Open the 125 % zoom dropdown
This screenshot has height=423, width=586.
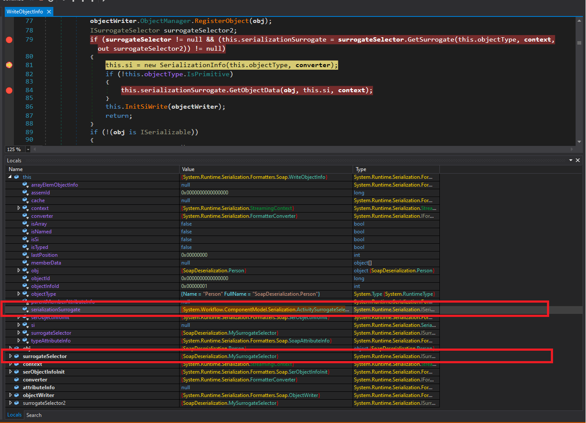pos(28,149)
